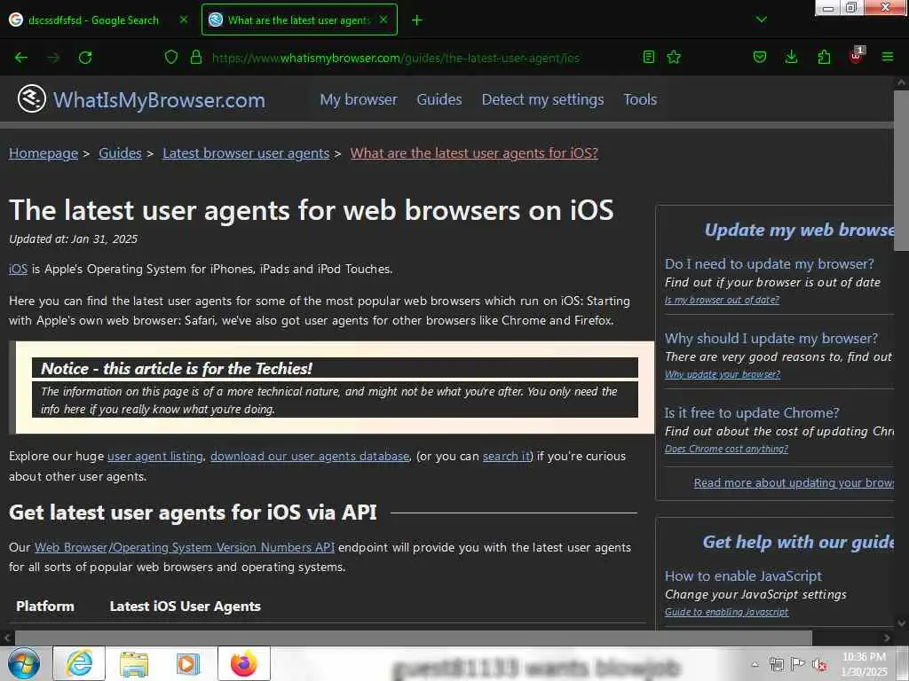
Task: Toggle reader view icon in address bar
Action: [649, 57]
